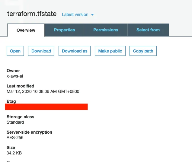Screen dimensions: 192x162
Task: Choose the Download as button
Action: tap(75, 51)
